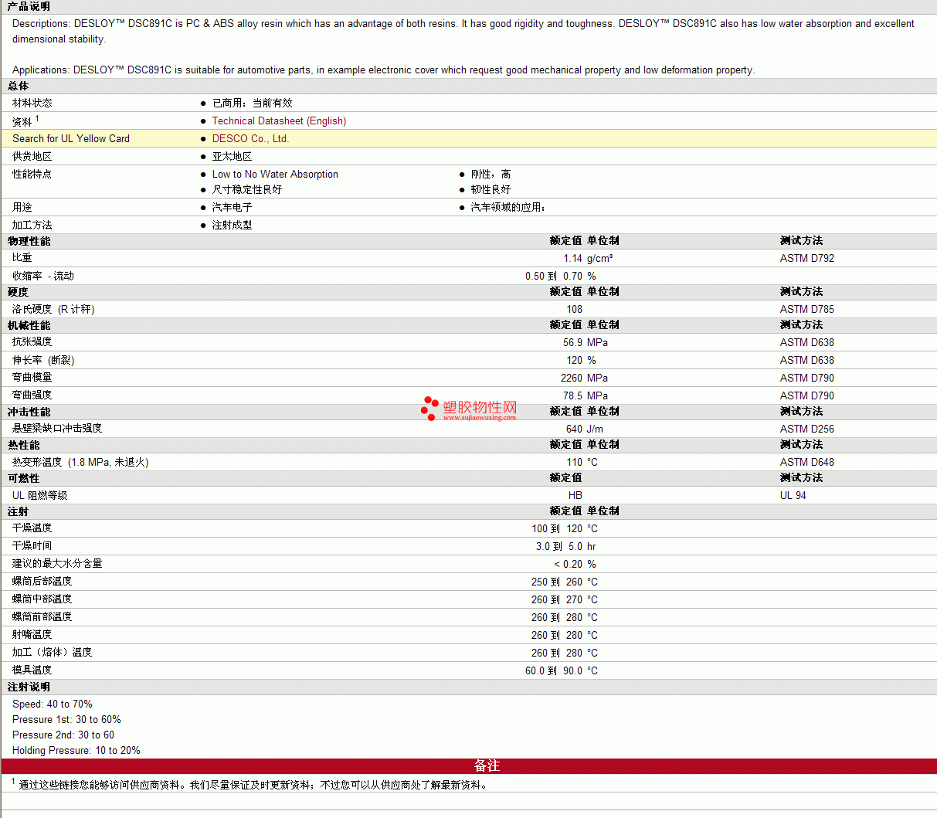Click the moisture value < 0.20
Viewport: 937px width, 818px height.
coord(569,564)
